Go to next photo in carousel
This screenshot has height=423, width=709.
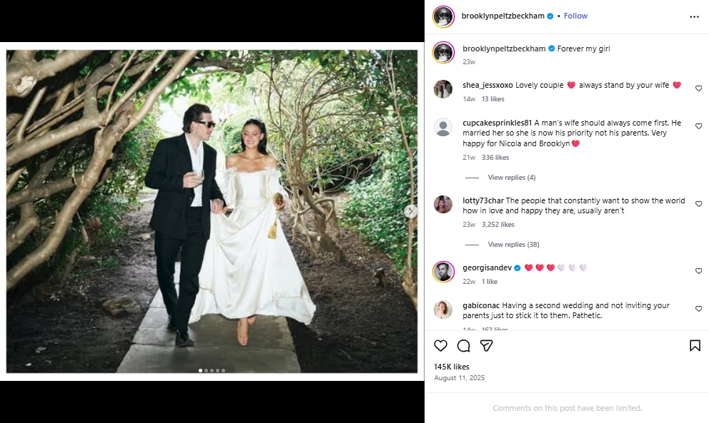(411, 211)
